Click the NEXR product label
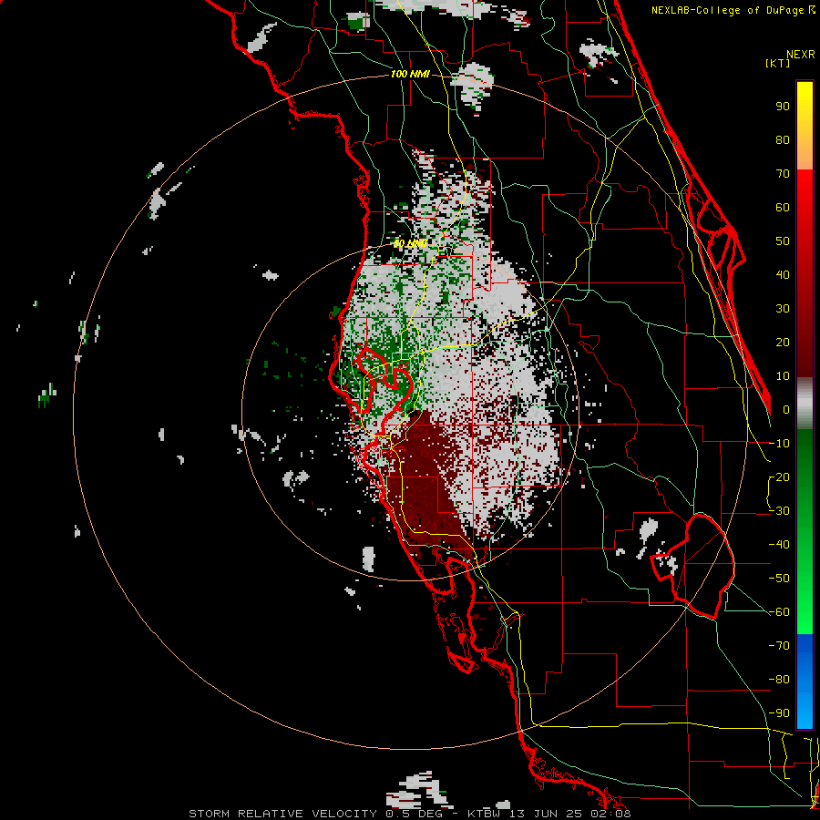The width and height of the screenshot is (820, 820). (801, 55)
